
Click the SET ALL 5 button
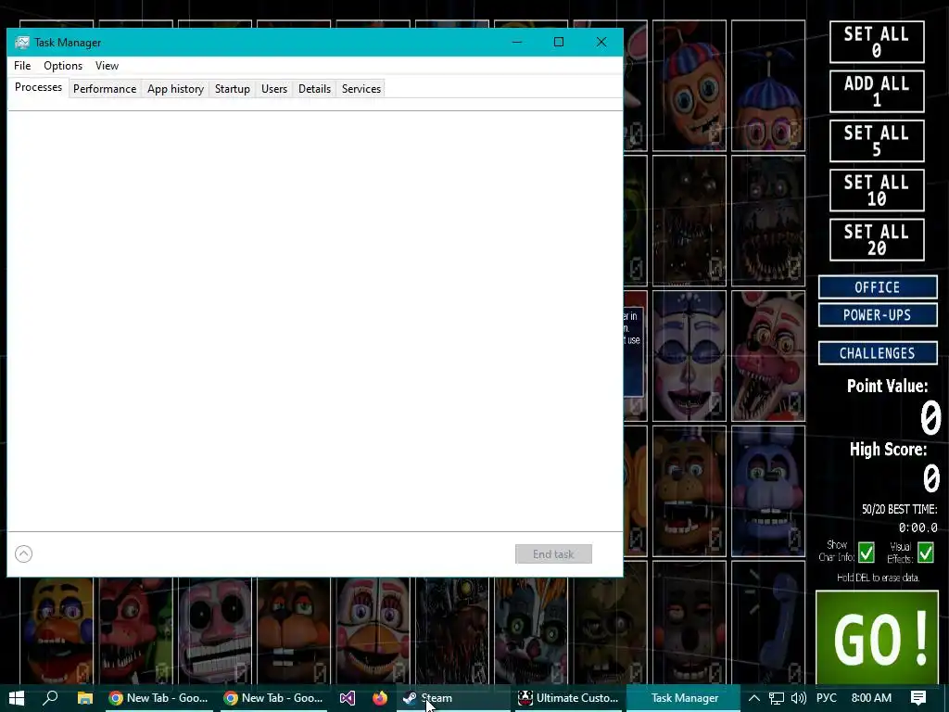877,141
